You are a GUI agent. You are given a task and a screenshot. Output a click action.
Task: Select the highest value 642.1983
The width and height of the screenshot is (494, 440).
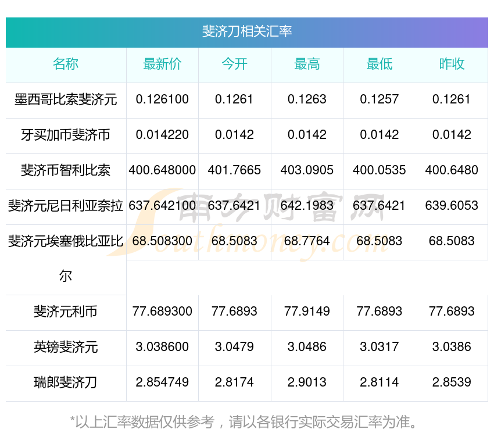[x=307, y=206]
